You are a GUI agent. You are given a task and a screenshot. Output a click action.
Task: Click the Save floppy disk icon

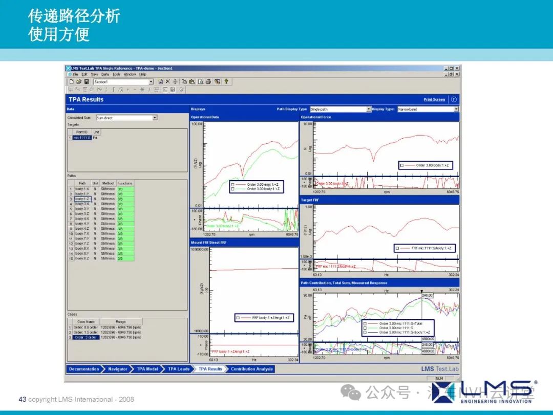(x=87, y=82)
